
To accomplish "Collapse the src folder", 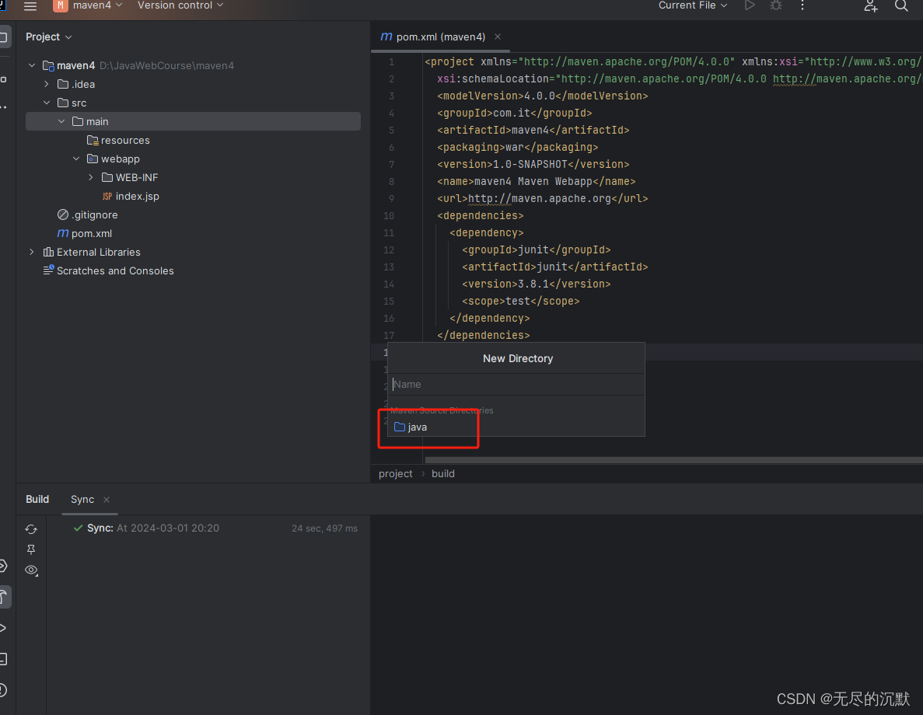I will click(47, 103).
